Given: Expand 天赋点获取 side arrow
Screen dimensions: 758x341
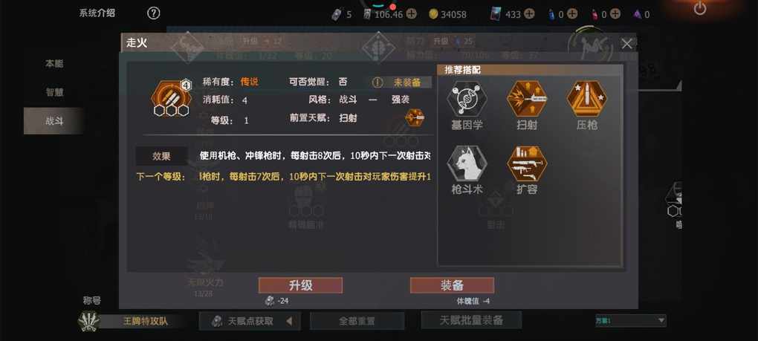Looking at the screenshot, I should (x=289, y=321).
